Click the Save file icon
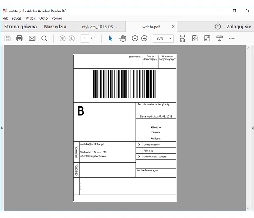The height and width of the screenshot is (218, 254). (x=7, y=39)
